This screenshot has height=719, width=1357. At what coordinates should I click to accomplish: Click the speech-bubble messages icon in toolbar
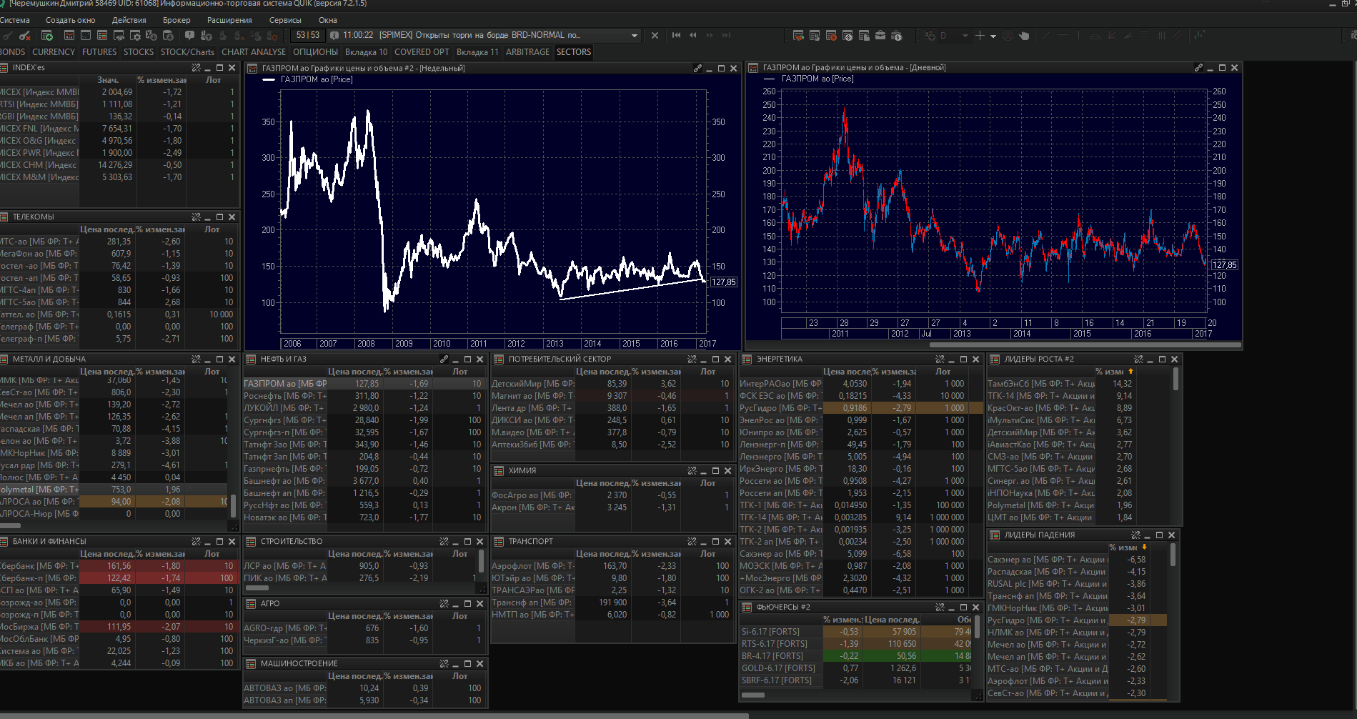[189, 35]
